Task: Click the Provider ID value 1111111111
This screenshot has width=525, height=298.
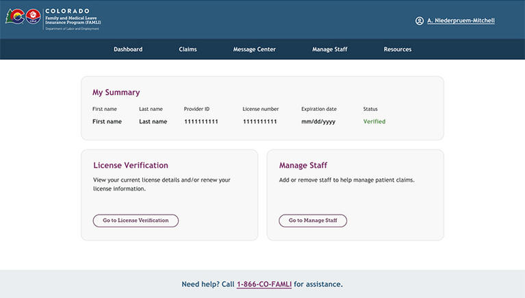Action: pyautogui.click(x=201, y=121)
